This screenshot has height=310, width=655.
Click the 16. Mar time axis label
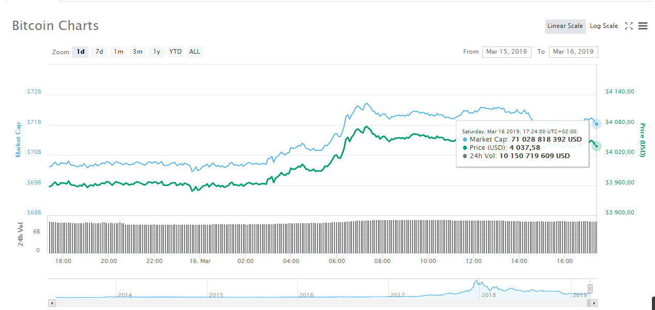point(200,261)
